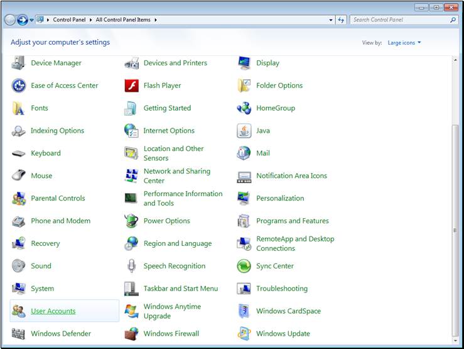Viewport: 464px width, 349px height.
Task: Click the Control Panel address bar icon
Action: [x=40, y=20]
